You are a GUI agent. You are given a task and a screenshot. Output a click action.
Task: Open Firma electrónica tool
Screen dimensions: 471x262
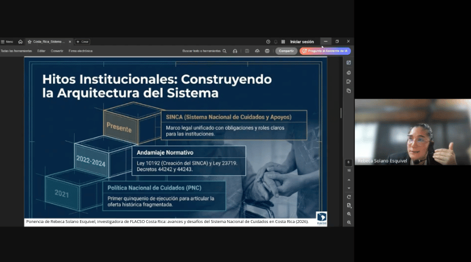[x=81, y=51]
